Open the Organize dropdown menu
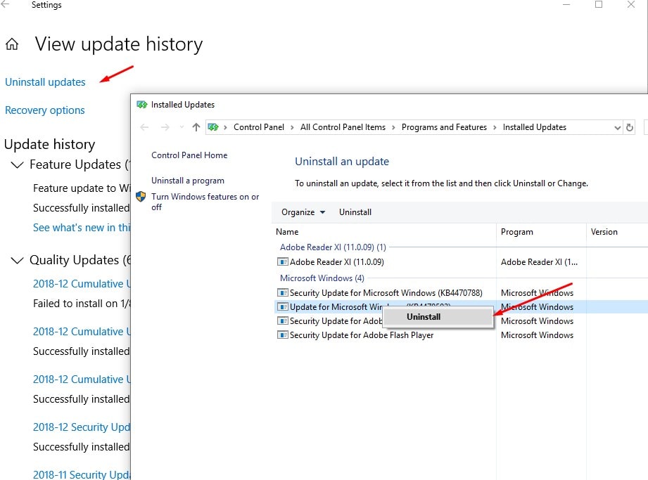Screen dimensions: 648x480 pyautogui.click(x=303, y=212)
